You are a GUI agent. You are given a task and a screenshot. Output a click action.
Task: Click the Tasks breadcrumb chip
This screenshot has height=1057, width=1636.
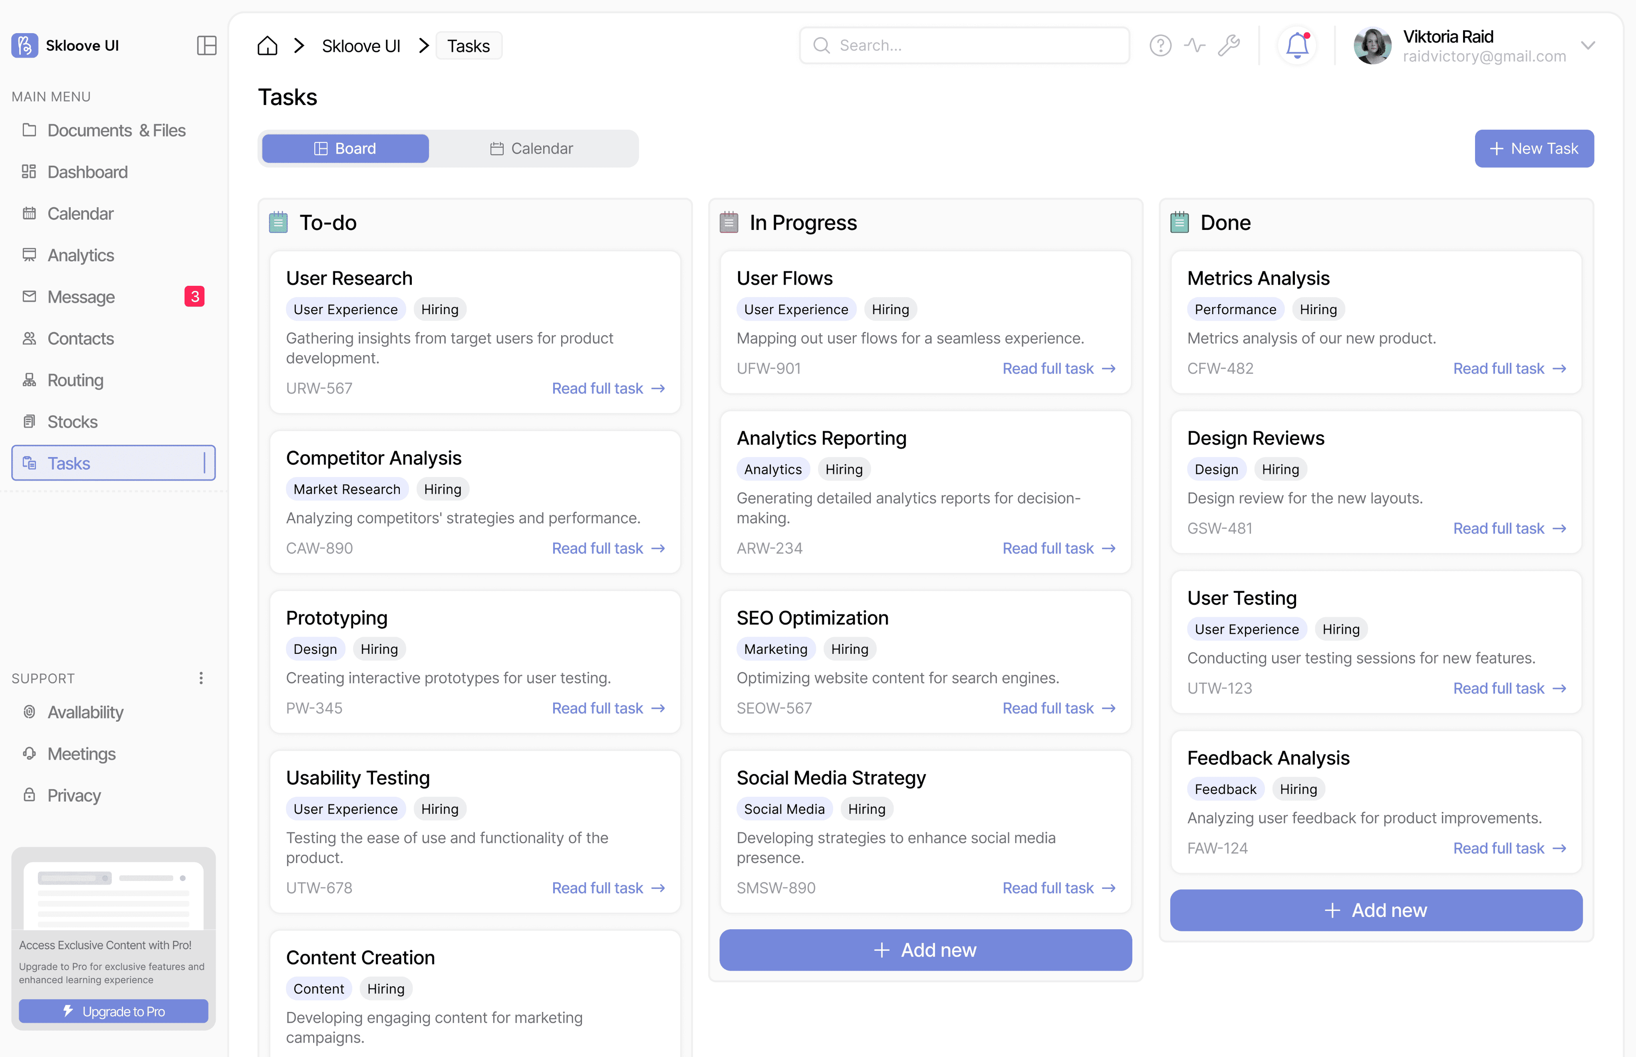(x=469, y=46)
